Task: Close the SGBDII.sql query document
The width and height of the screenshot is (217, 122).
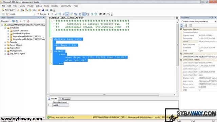Action: coord(177,18)
